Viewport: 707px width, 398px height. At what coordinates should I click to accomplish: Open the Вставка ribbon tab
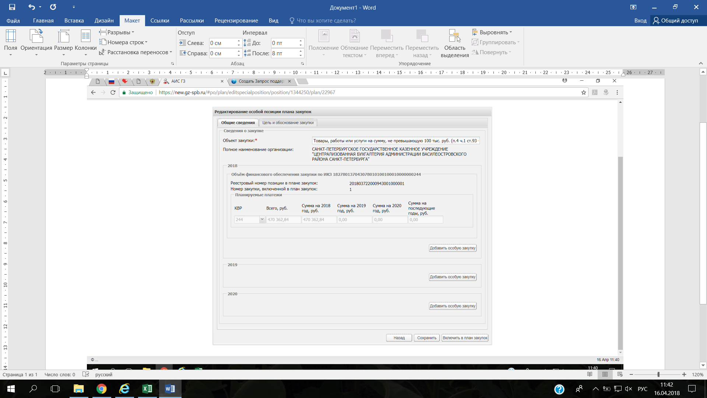coord(74,21)
